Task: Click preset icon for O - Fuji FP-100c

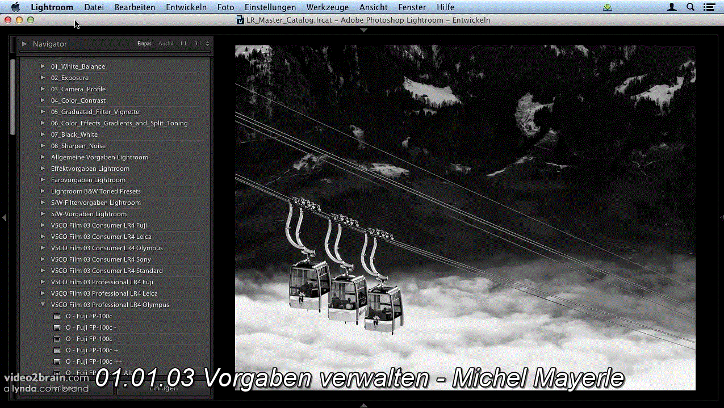Action: click(57, 316)
